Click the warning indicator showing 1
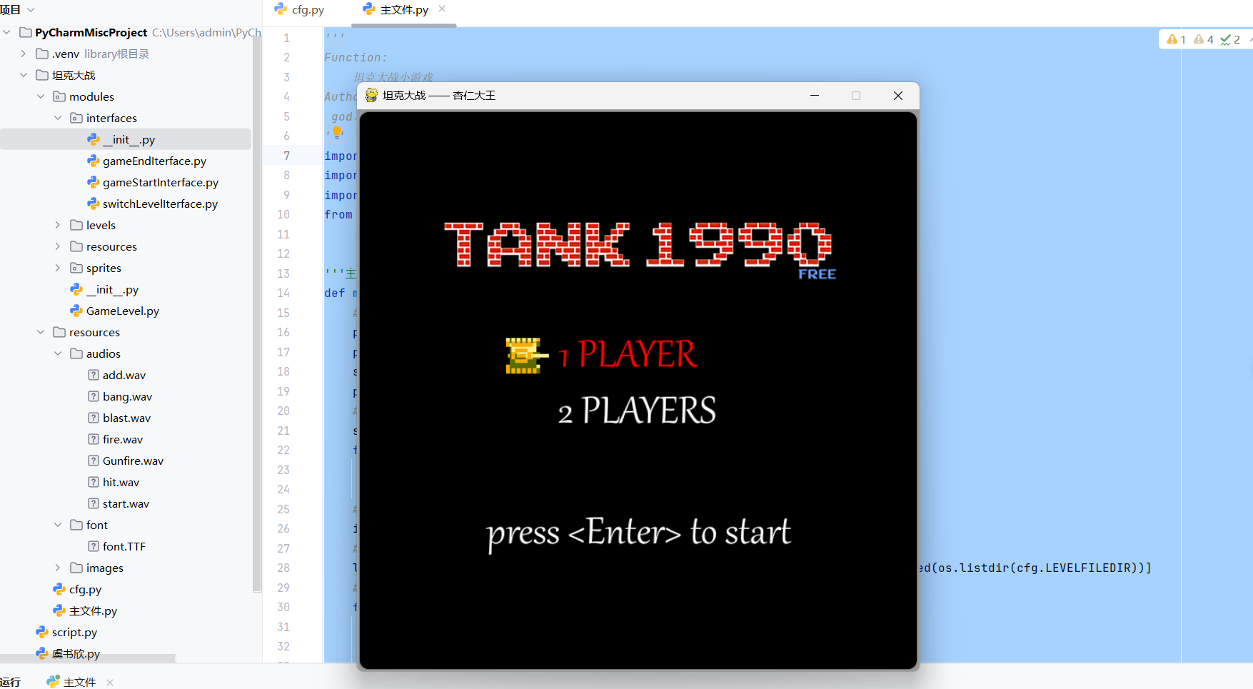Screen dimensions: 1253x689 tap(1176, 39)
